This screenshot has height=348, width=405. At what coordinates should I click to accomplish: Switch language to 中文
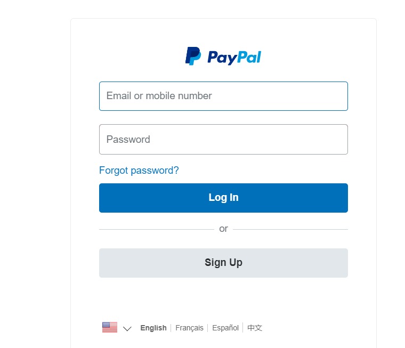point(255,328)
